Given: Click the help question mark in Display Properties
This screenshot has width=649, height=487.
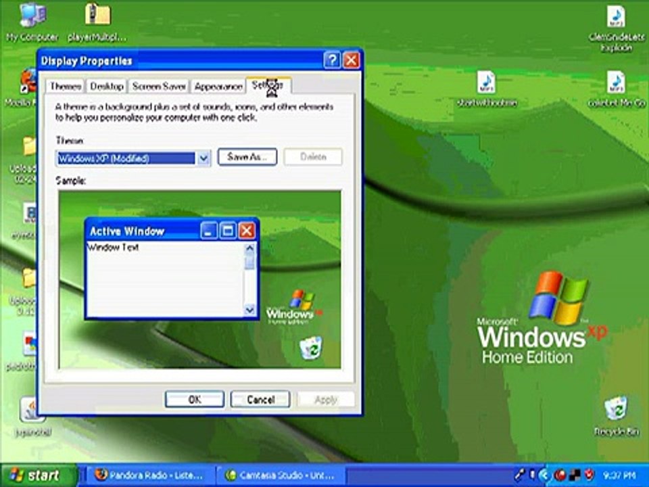Looking at the screenshot, I should point(332,60).
